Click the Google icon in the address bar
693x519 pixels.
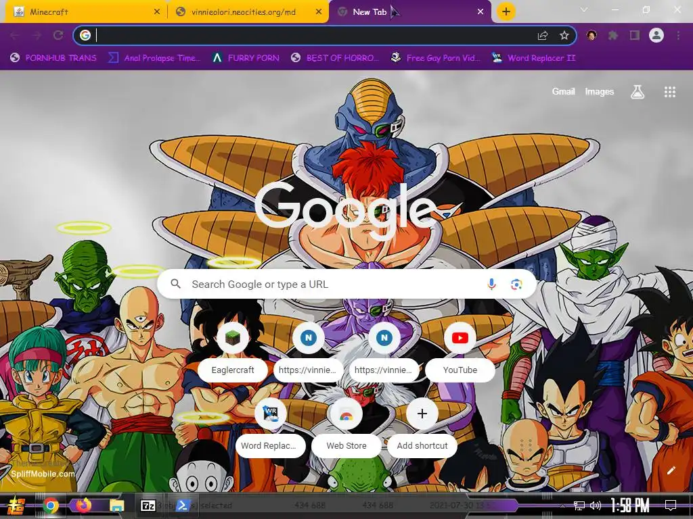tap(85, 35)
